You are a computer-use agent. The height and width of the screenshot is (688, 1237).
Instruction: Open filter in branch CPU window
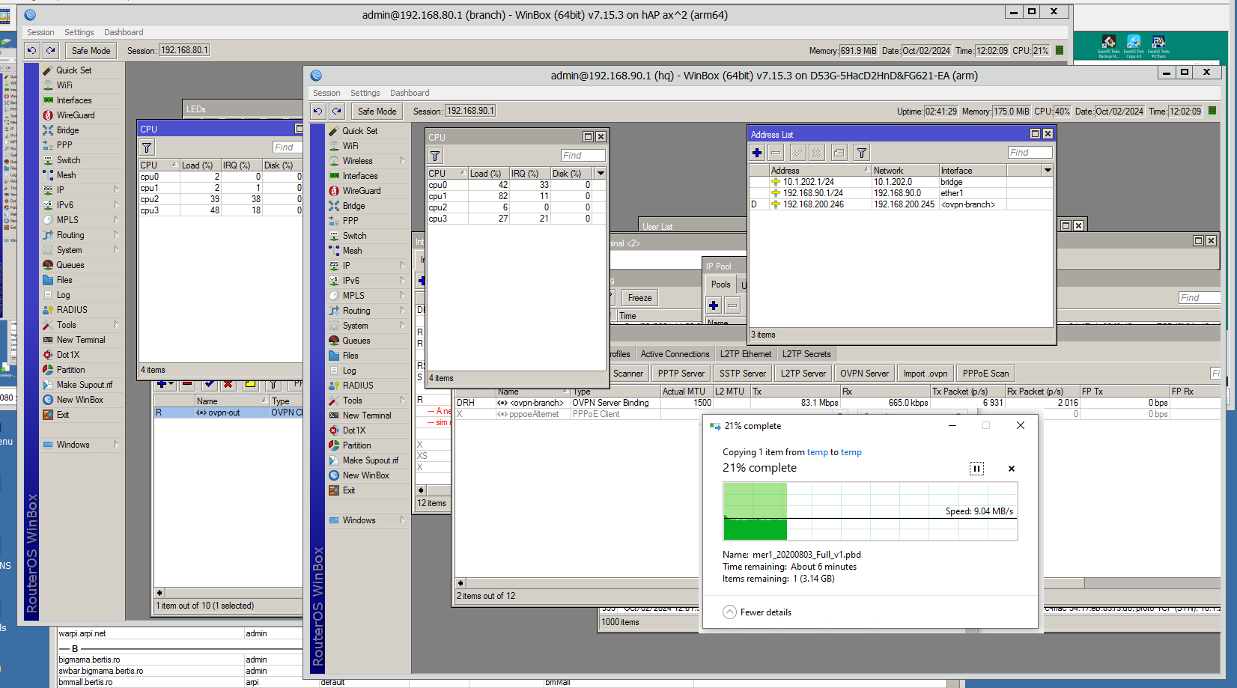click(x=148, y=147)
